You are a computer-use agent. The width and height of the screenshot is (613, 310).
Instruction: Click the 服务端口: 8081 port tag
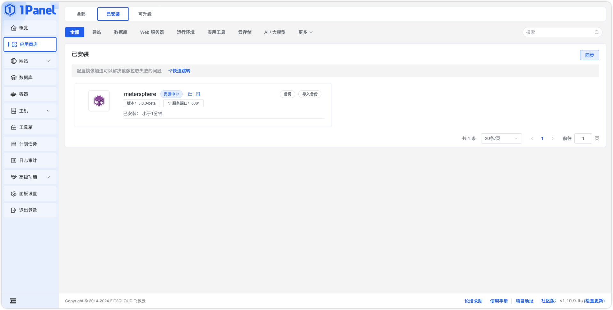coord(183,103)
